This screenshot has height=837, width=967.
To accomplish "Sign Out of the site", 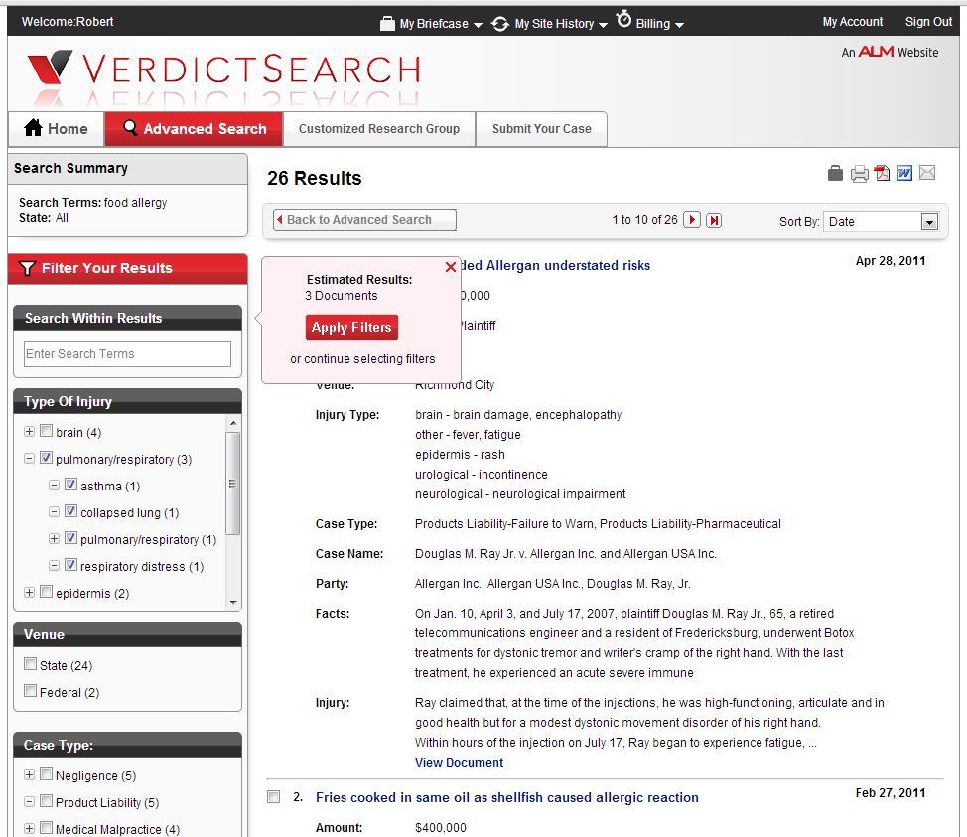I will coord(928,22).
